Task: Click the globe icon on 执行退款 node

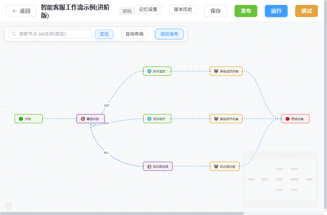Action: point(149,71)
